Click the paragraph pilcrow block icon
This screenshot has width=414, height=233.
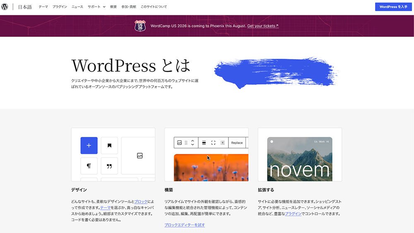point(89,166)
